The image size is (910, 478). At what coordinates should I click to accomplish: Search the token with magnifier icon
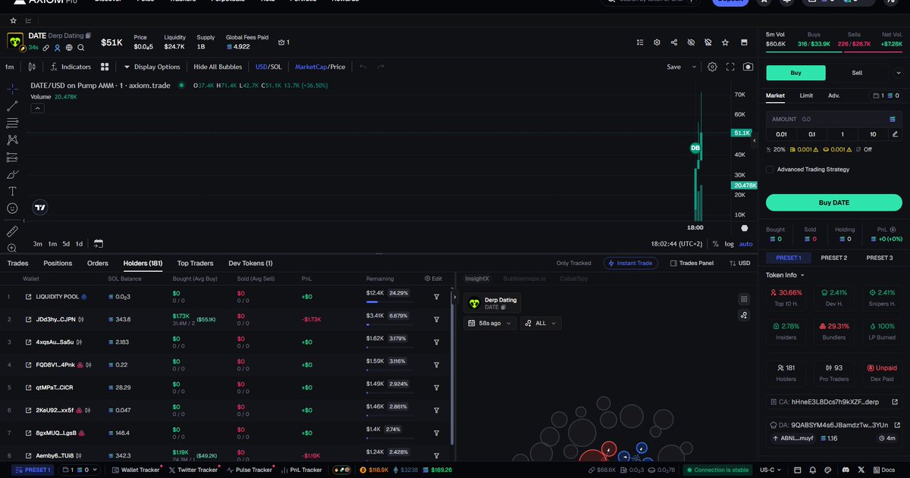pyautogui.click(x=81, y=47)
